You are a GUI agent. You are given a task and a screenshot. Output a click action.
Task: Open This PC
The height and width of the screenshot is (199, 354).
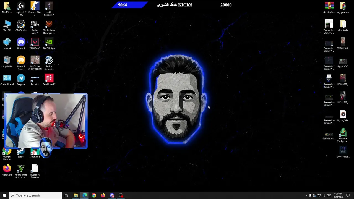point(7,26)
